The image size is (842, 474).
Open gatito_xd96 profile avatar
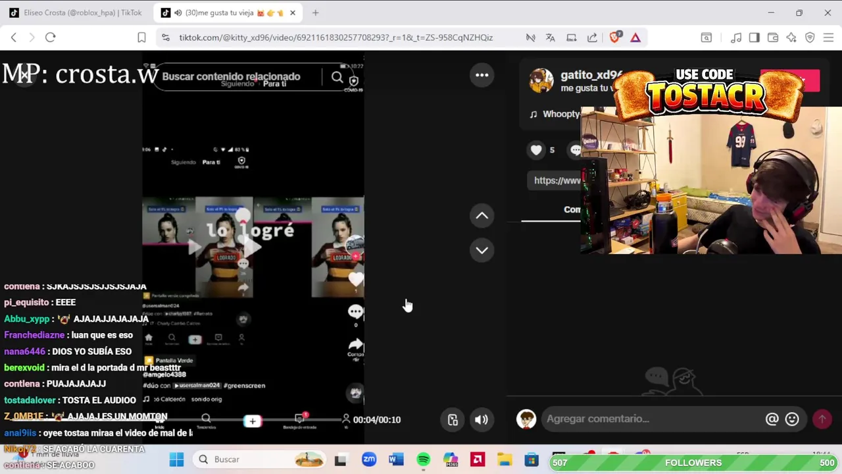pyautogui.click(x=541, y=81)
